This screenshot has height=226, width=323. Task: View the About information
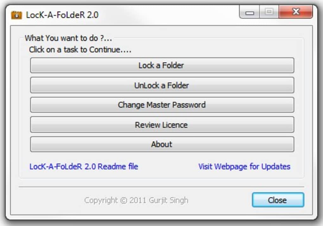[x=161, y=144]
